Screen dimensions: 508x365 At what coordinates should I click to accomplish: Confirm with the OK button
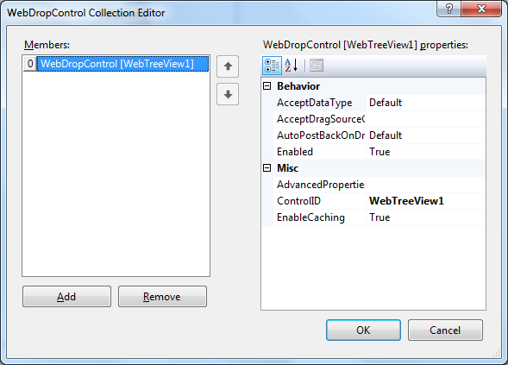click(363, 330)
